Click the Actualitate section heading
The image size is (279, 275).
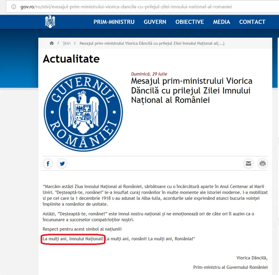pos(71,59)
